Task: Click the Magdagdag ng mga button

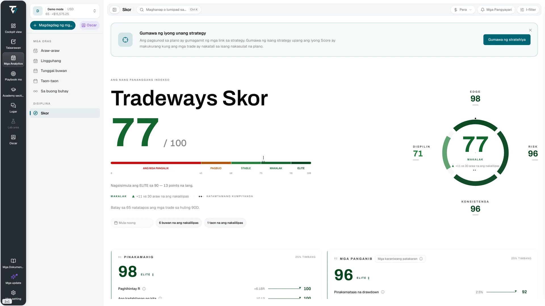Action: click(53, 25)
